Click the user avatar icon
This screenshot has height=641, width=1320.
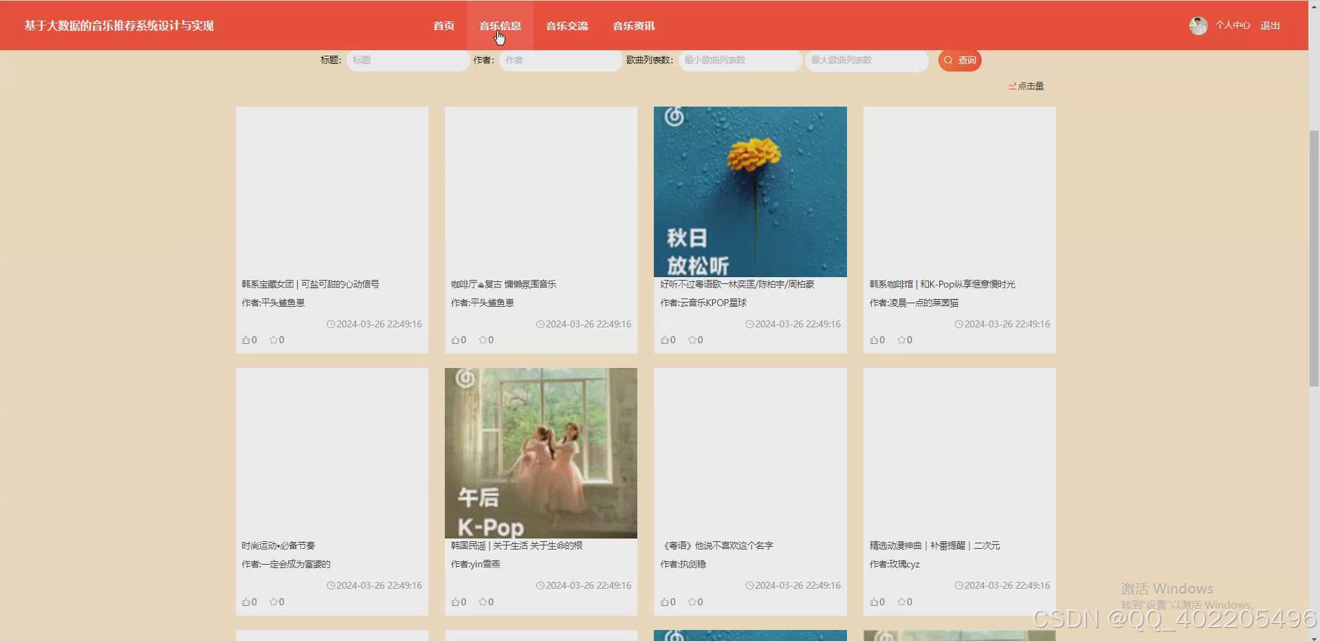tap(1198, 25)
